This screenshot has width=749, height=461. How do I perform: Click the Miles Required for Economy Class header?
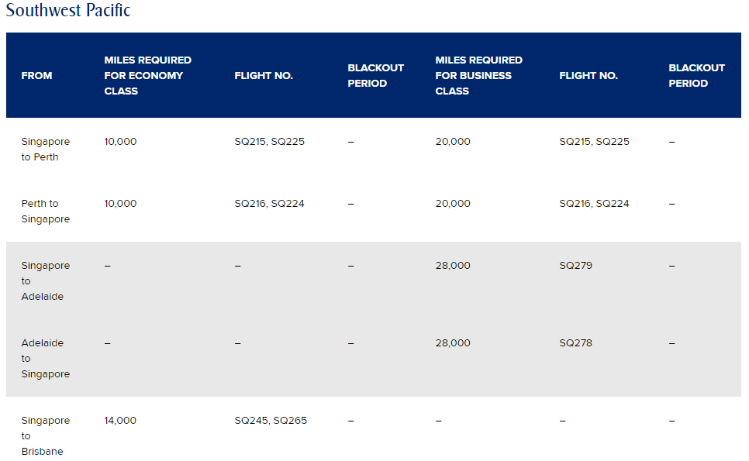pos(147,75)
